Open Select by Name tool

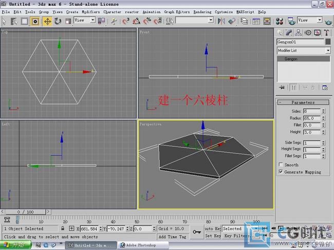14,21
